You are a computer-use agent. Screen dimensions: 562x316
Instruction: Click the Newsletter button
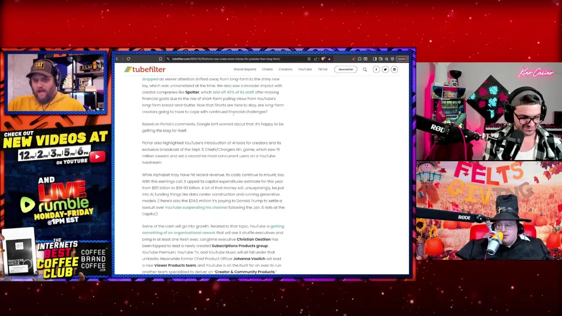pyautogui.click(x=346, y=69)
